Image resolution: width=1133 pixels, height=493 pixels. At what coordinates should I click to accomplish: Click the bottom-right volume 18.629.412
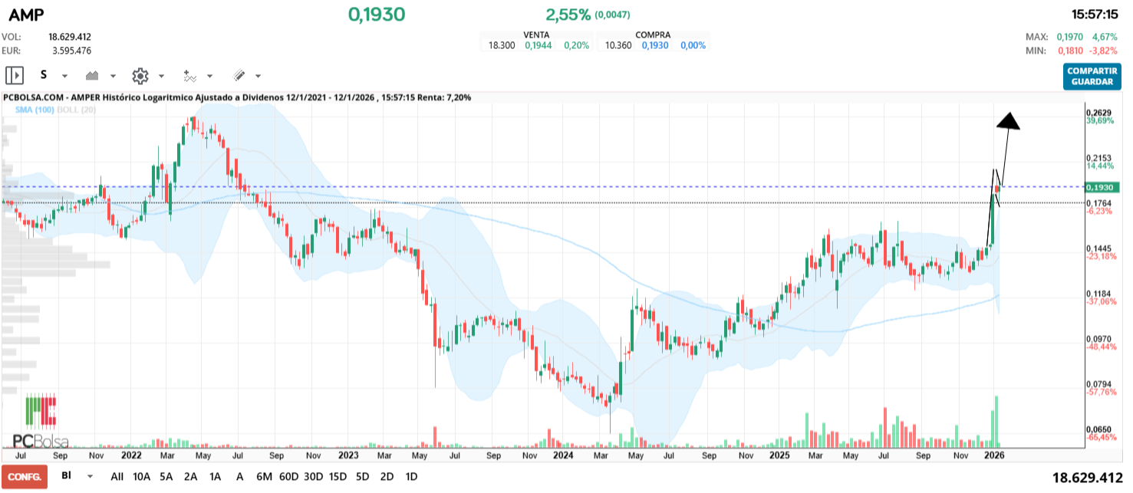1088,478
